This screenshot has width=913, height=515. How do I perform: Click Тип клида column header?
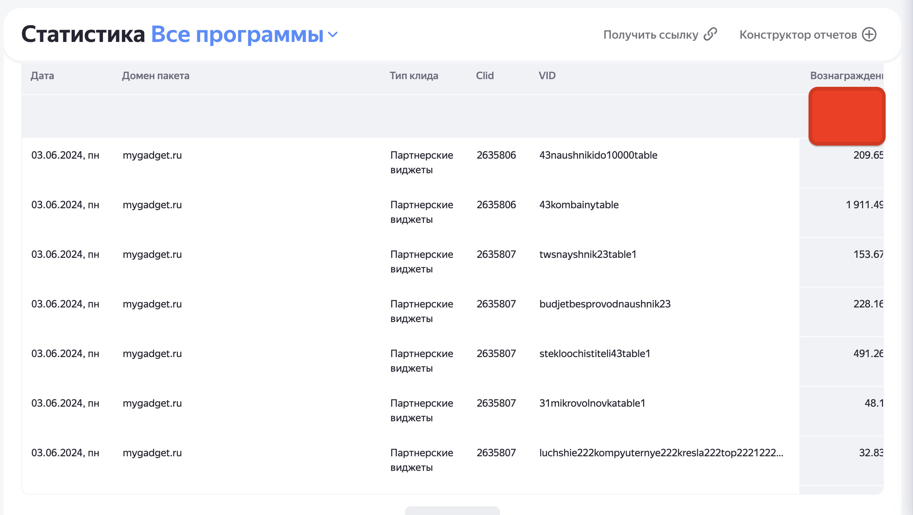coord(414,75)
